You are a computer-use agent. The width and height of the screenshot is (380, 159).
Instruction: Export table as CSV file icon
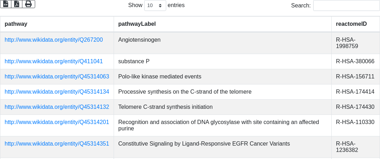(6, 4)
